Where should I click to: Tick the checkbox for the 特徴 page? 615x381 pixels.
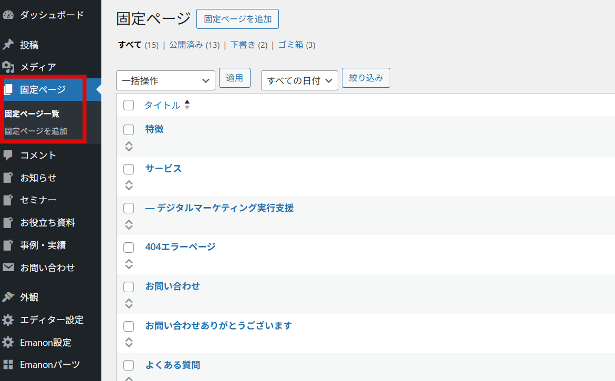coord(129,130)
